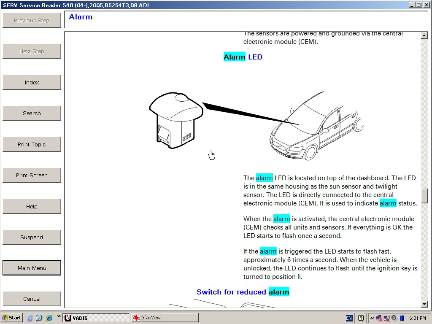Click the Cancel button

(32, 299)
